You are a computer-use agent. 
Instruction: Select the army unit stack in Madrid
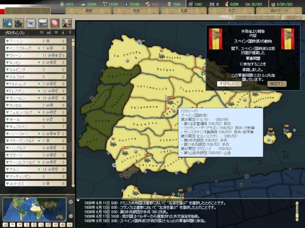170,101
